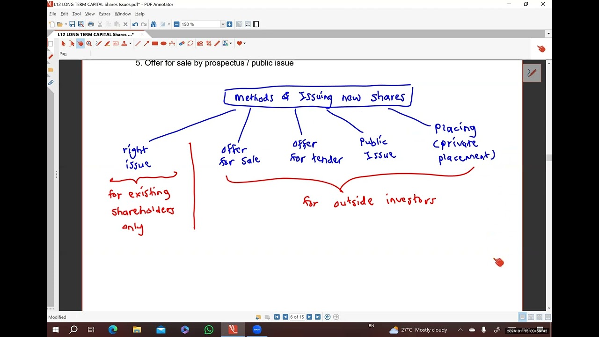Open the sidebar annotations pen tab
The width and height of the screenshot is (599, 337).
pyautogui.click(x=51, y=57)
